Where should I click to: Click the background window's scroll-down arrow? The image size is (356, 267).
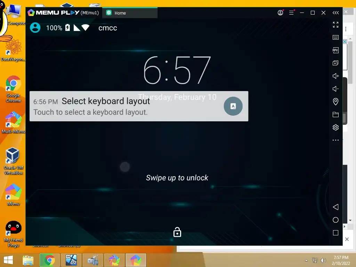click(x=350, y=220)
